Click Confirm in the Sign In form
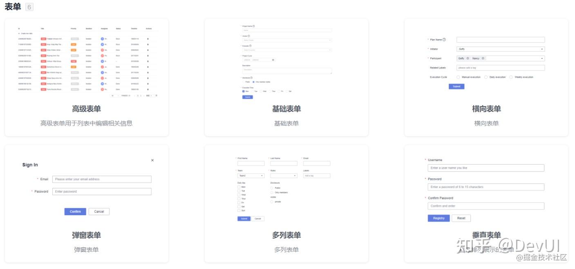Screen dimensions: 575x269 (x=75, y=212)
